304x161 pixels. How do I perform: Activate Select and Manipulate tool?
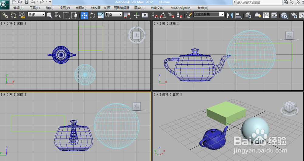click(x=137, y=15)
